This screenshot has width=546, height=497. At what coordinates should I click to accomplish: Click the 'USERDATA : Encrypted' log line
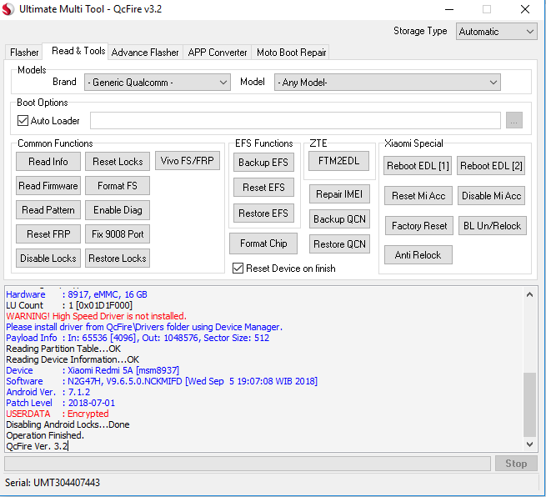click(58, 414)
